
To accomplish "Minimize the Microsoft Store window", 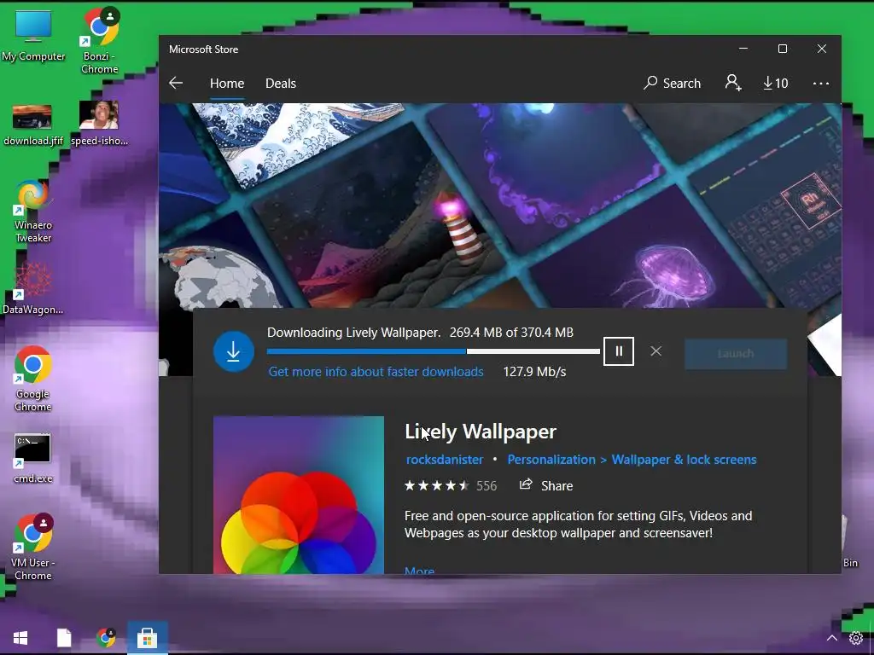I will 743,49.
